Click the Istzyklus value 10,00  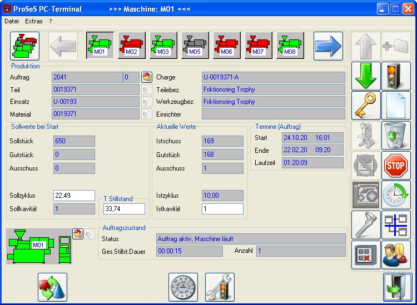pos(222,196)
